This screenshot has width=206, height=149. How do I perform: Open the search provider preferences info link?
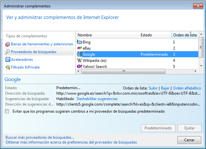tap(71, 142)
